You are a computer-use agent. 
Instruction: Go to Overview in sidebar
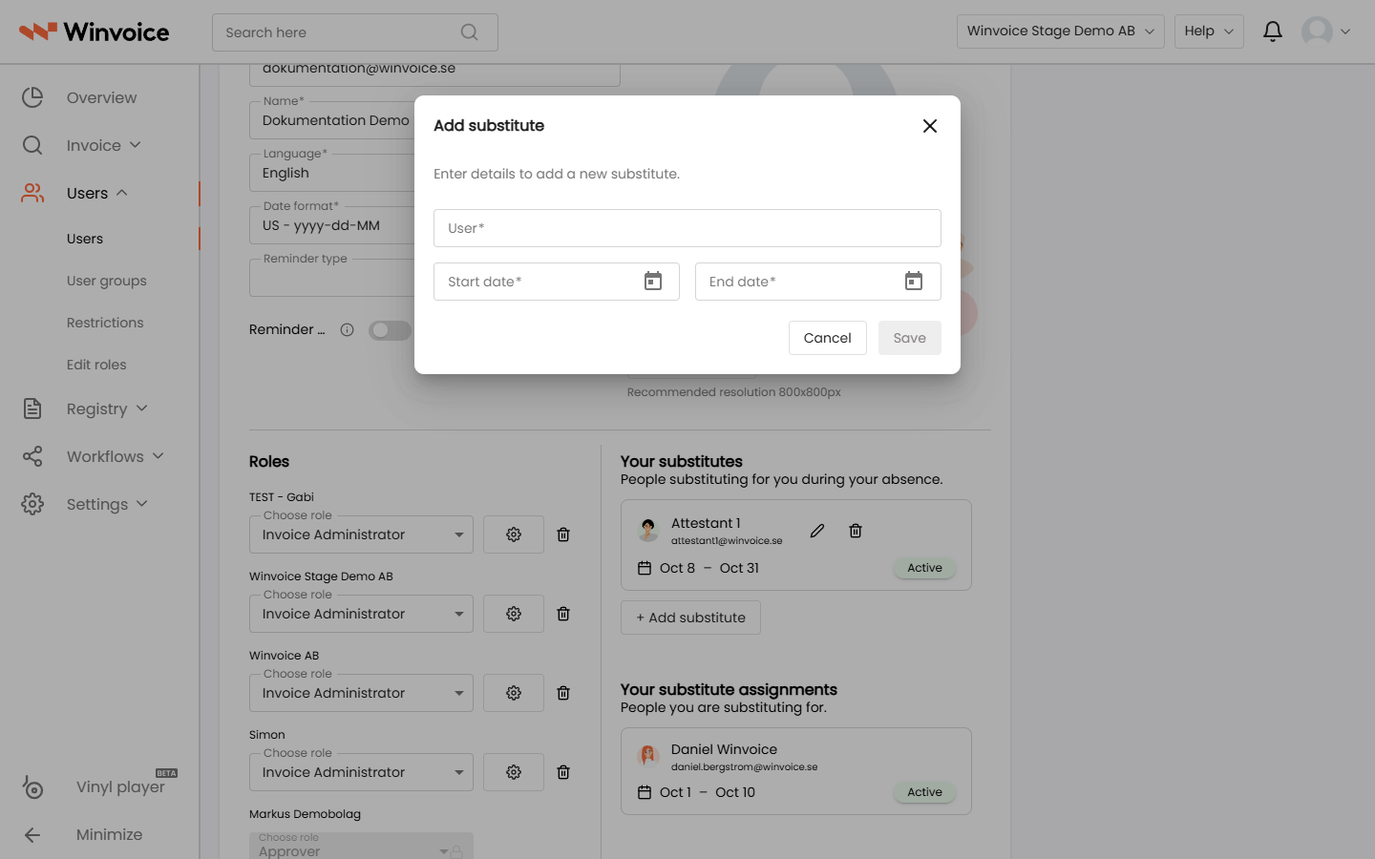point(101,97)
